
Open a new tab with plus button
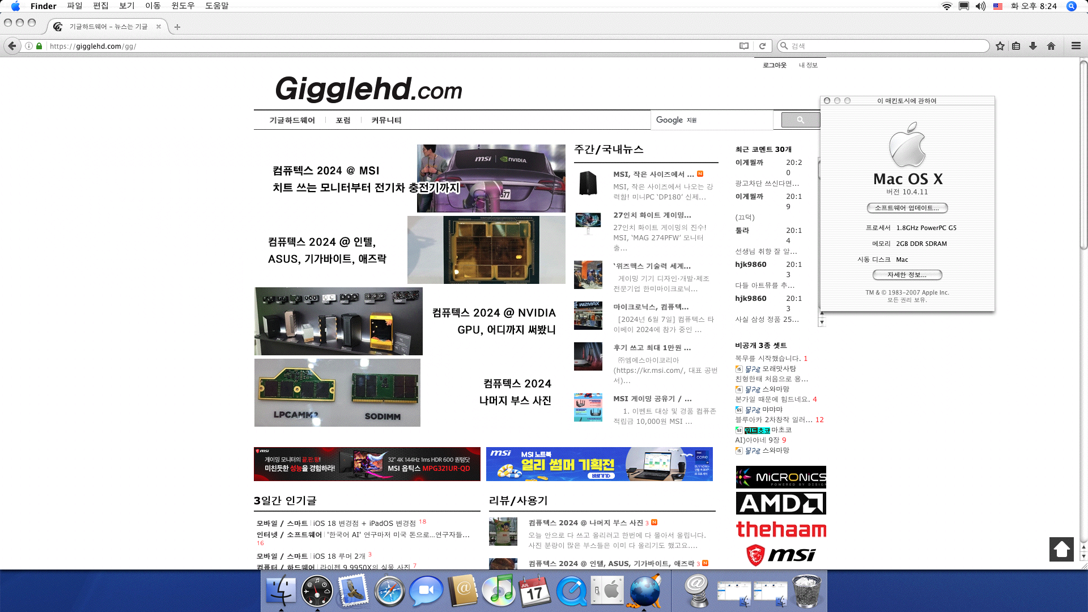click(177, 27)
